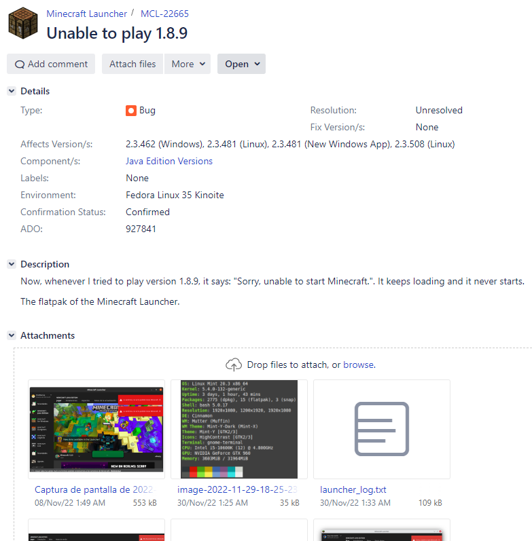The image size is (532, 541).
Task: Click the Fedora Linux 35 Kinoite environment value
Action: click(175, 195)
